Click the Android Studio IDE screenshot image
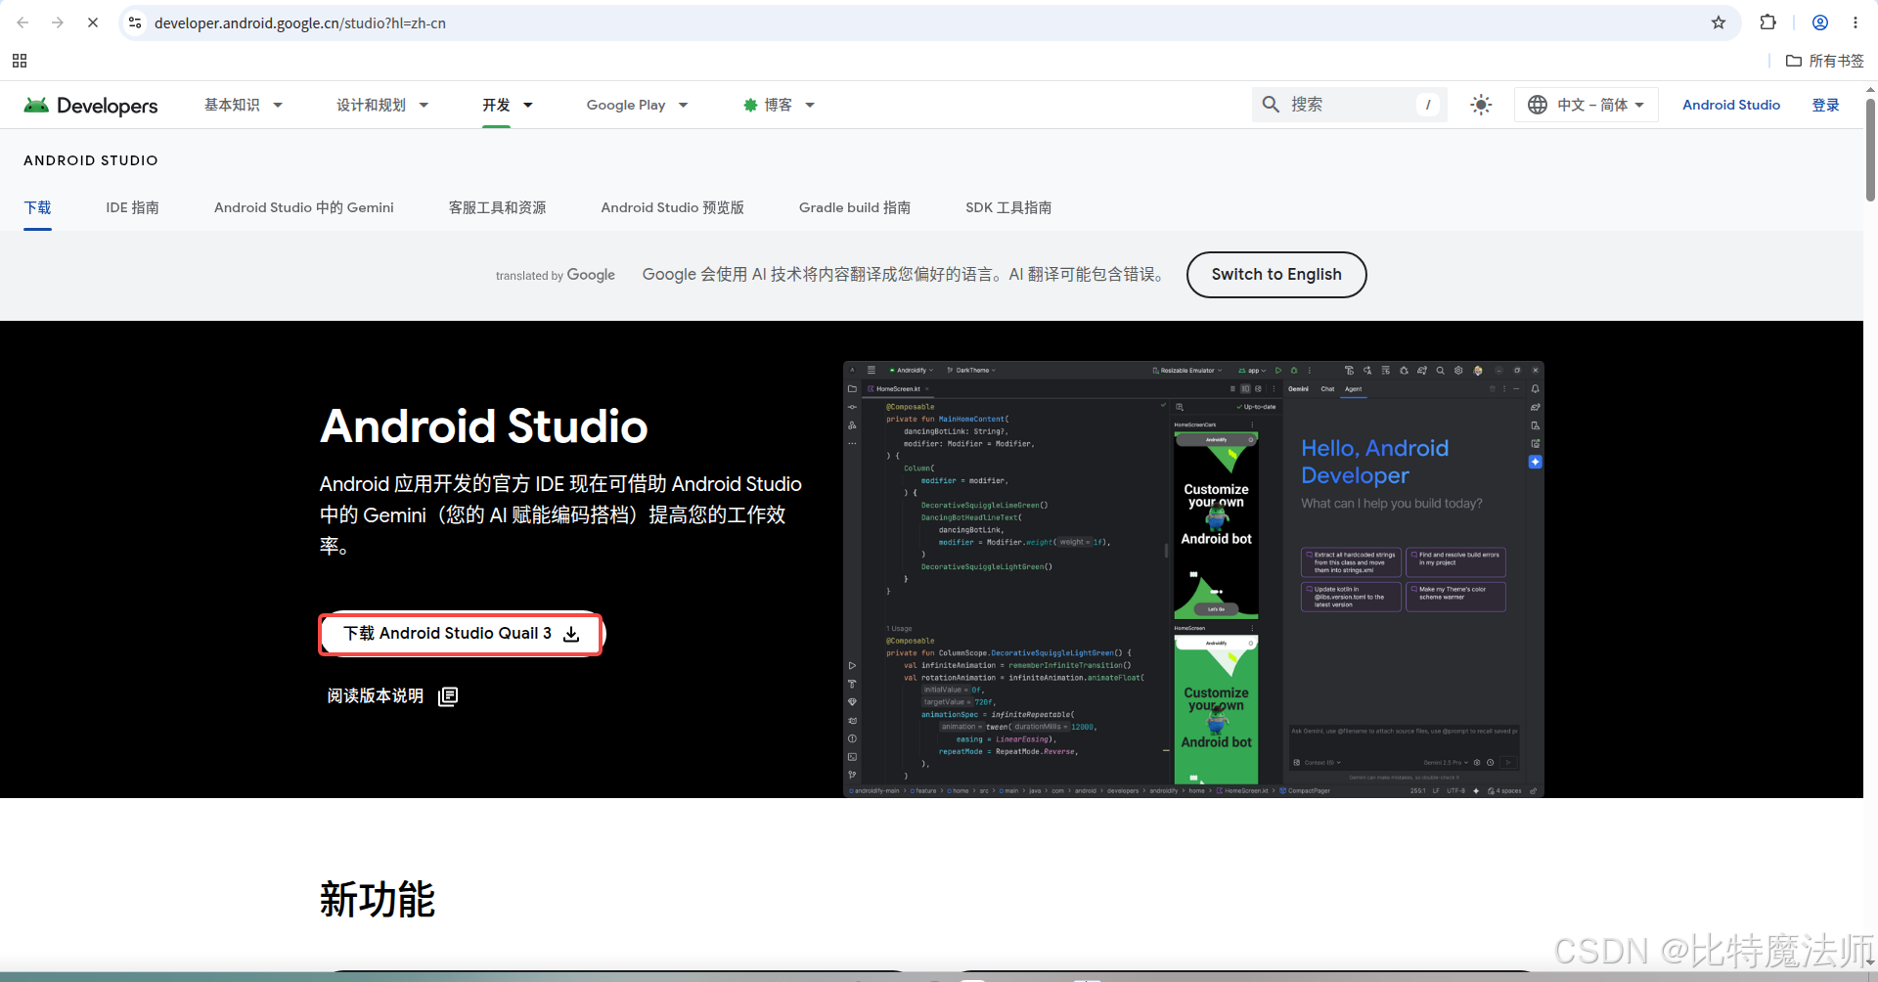This screenshot has height=982, width=1878. pyautogui.click(x=1193, y=579)
